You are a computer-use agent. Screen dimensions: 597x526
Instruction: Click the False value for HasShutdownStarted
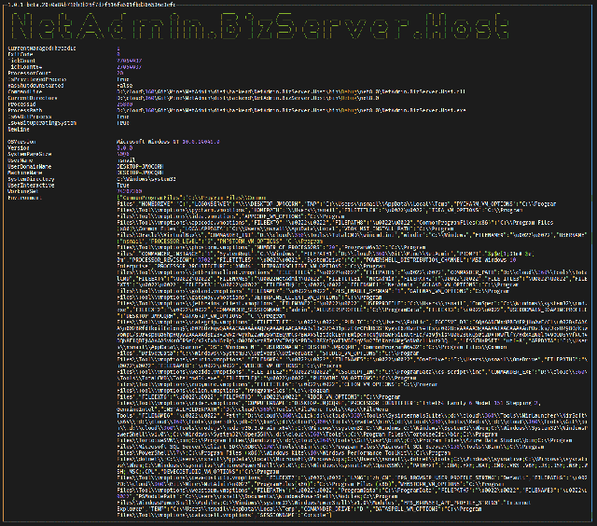tap(123, 85)
